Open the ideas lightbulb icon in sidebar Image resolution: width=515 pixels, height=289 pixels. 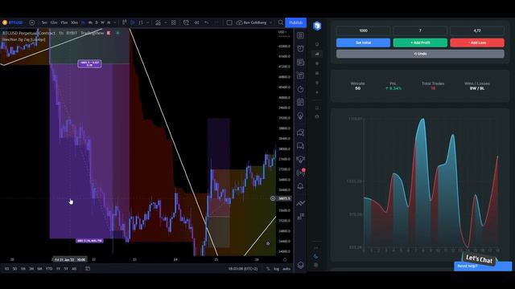pyautogui.click(x=300, y=116)
